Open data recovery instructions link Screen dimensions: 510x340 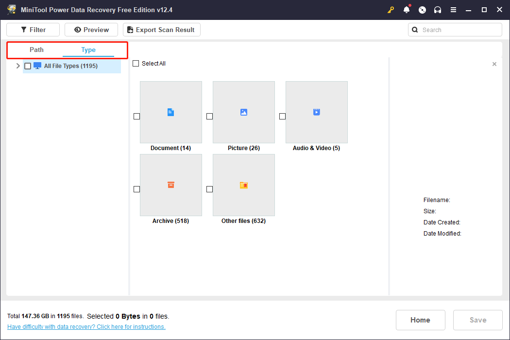pyautogui.click(x=86, y=327)
